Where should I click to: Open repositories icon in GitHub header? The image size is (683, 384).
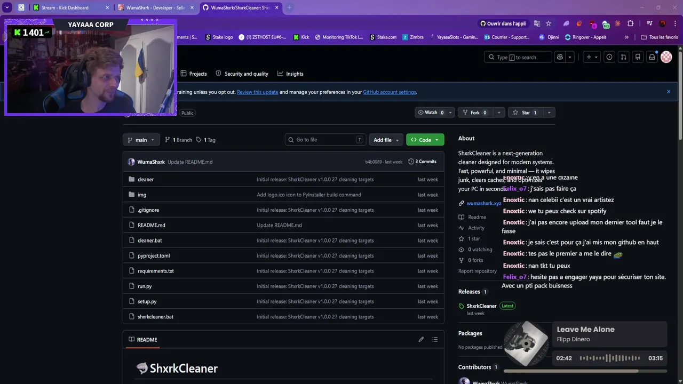(638, 57)
